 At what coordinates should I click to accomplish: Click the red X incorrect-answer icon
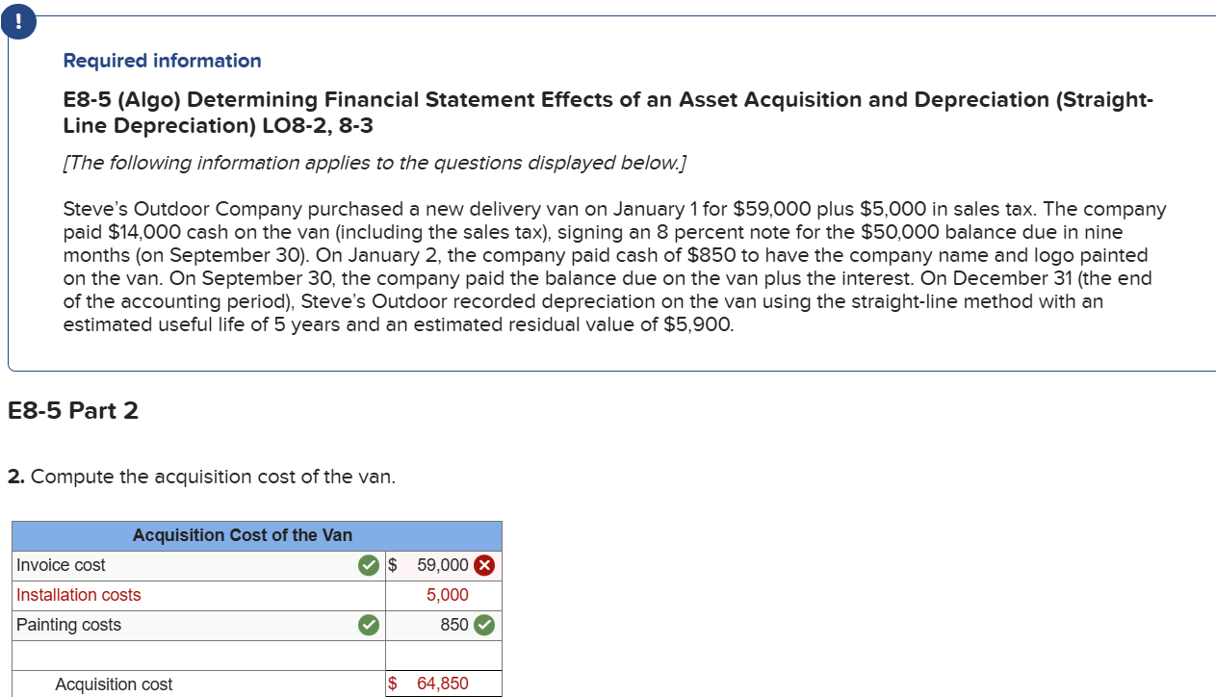pyautogui.click(x=482, y=565)
